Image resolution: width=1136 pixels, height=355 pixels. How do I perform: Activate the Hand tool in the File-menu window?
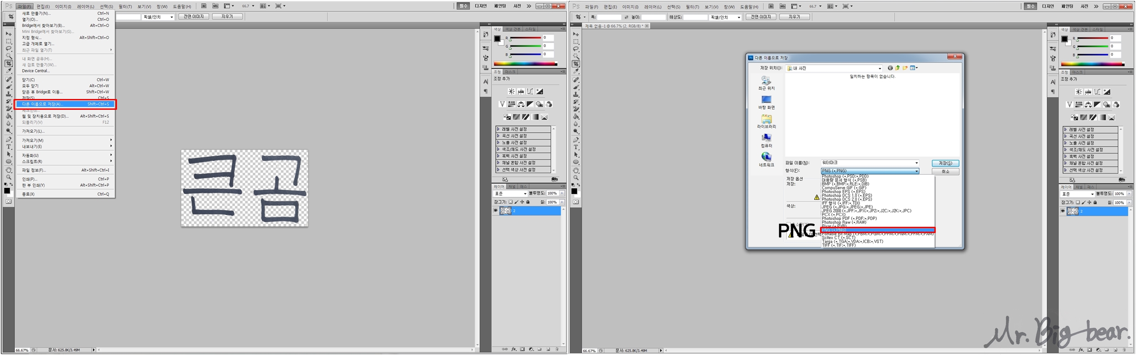[x=9, y=170]
